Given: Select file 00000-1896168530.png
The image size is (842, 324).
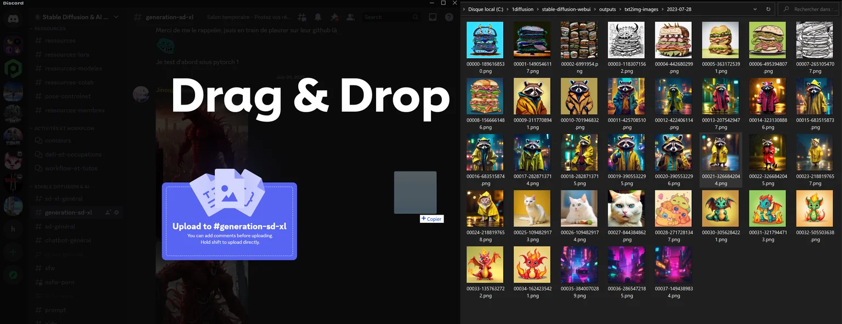Looking at the screenshot, I should click(485, 48).
